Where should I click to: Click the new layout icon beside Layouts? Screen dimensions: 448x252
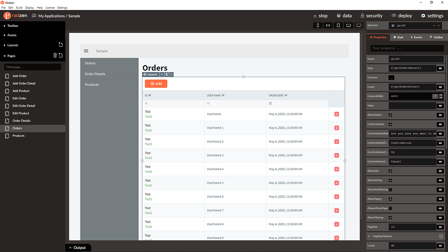[x=61, y=45]
